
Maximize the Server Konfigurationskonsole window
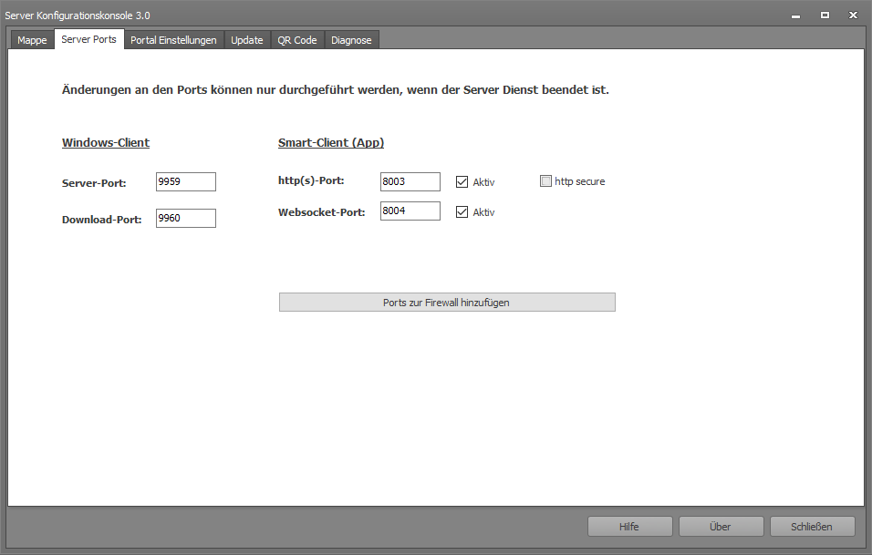coord(825,15)
